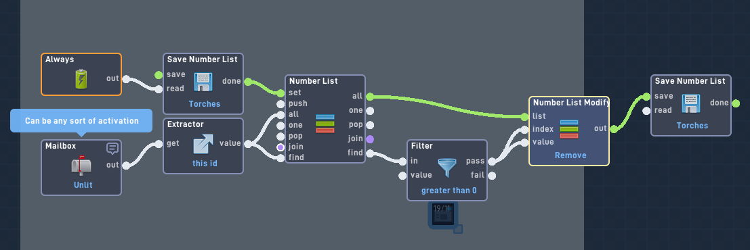Click the stacked bars icon in Number List node

click(325, 124)
